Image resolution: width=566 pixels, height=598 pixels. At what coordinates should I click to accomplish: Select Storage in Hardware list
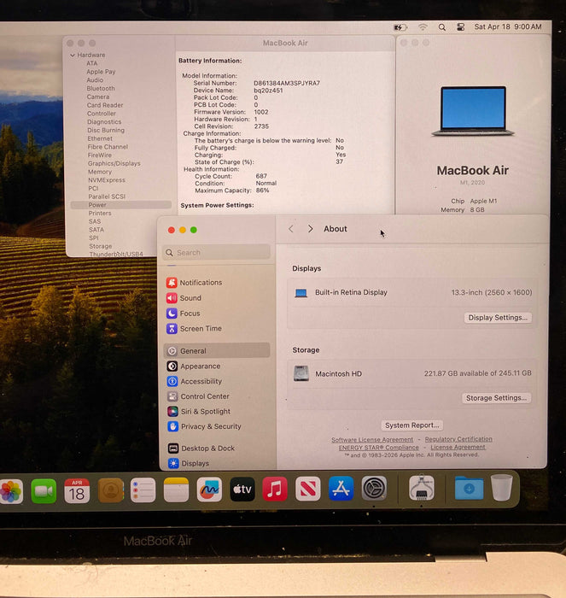[101, 246]
